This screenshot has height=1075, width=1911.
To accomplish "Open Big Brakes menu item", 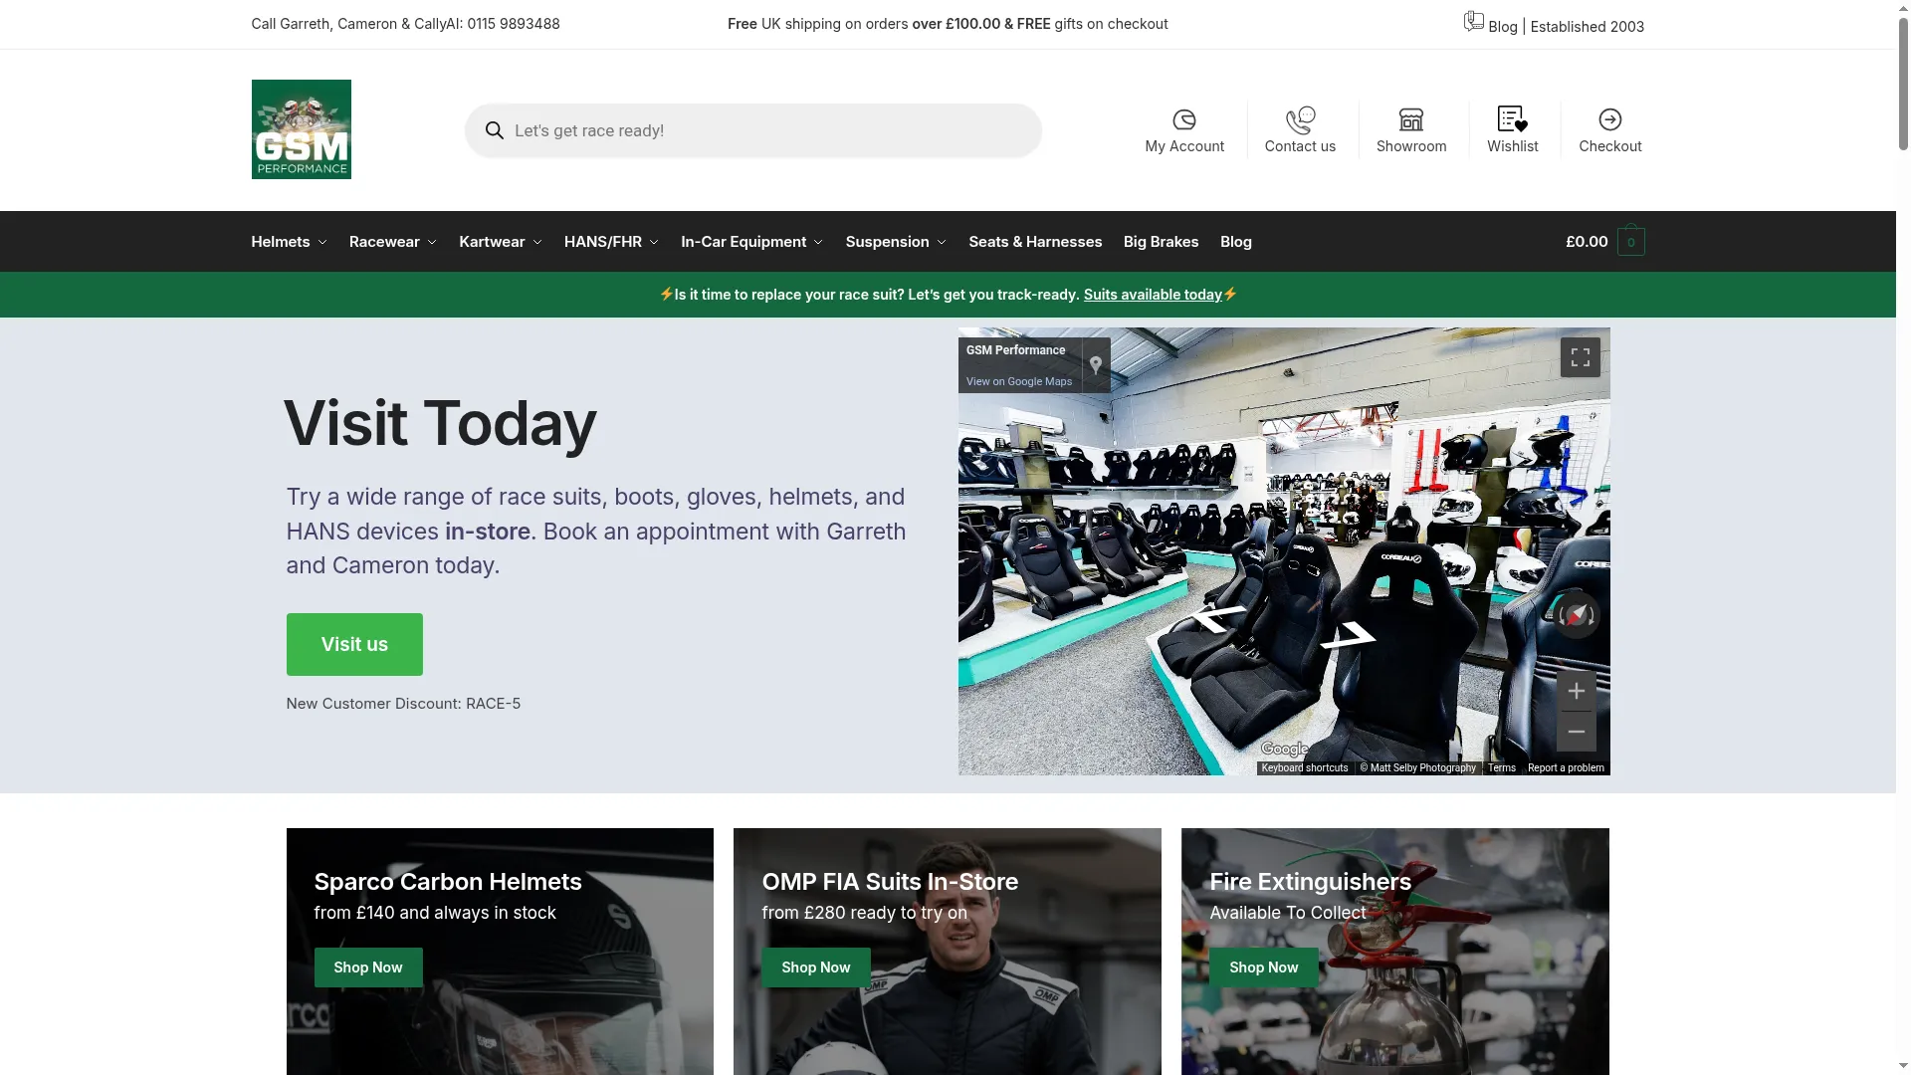I will point(1161,242).
